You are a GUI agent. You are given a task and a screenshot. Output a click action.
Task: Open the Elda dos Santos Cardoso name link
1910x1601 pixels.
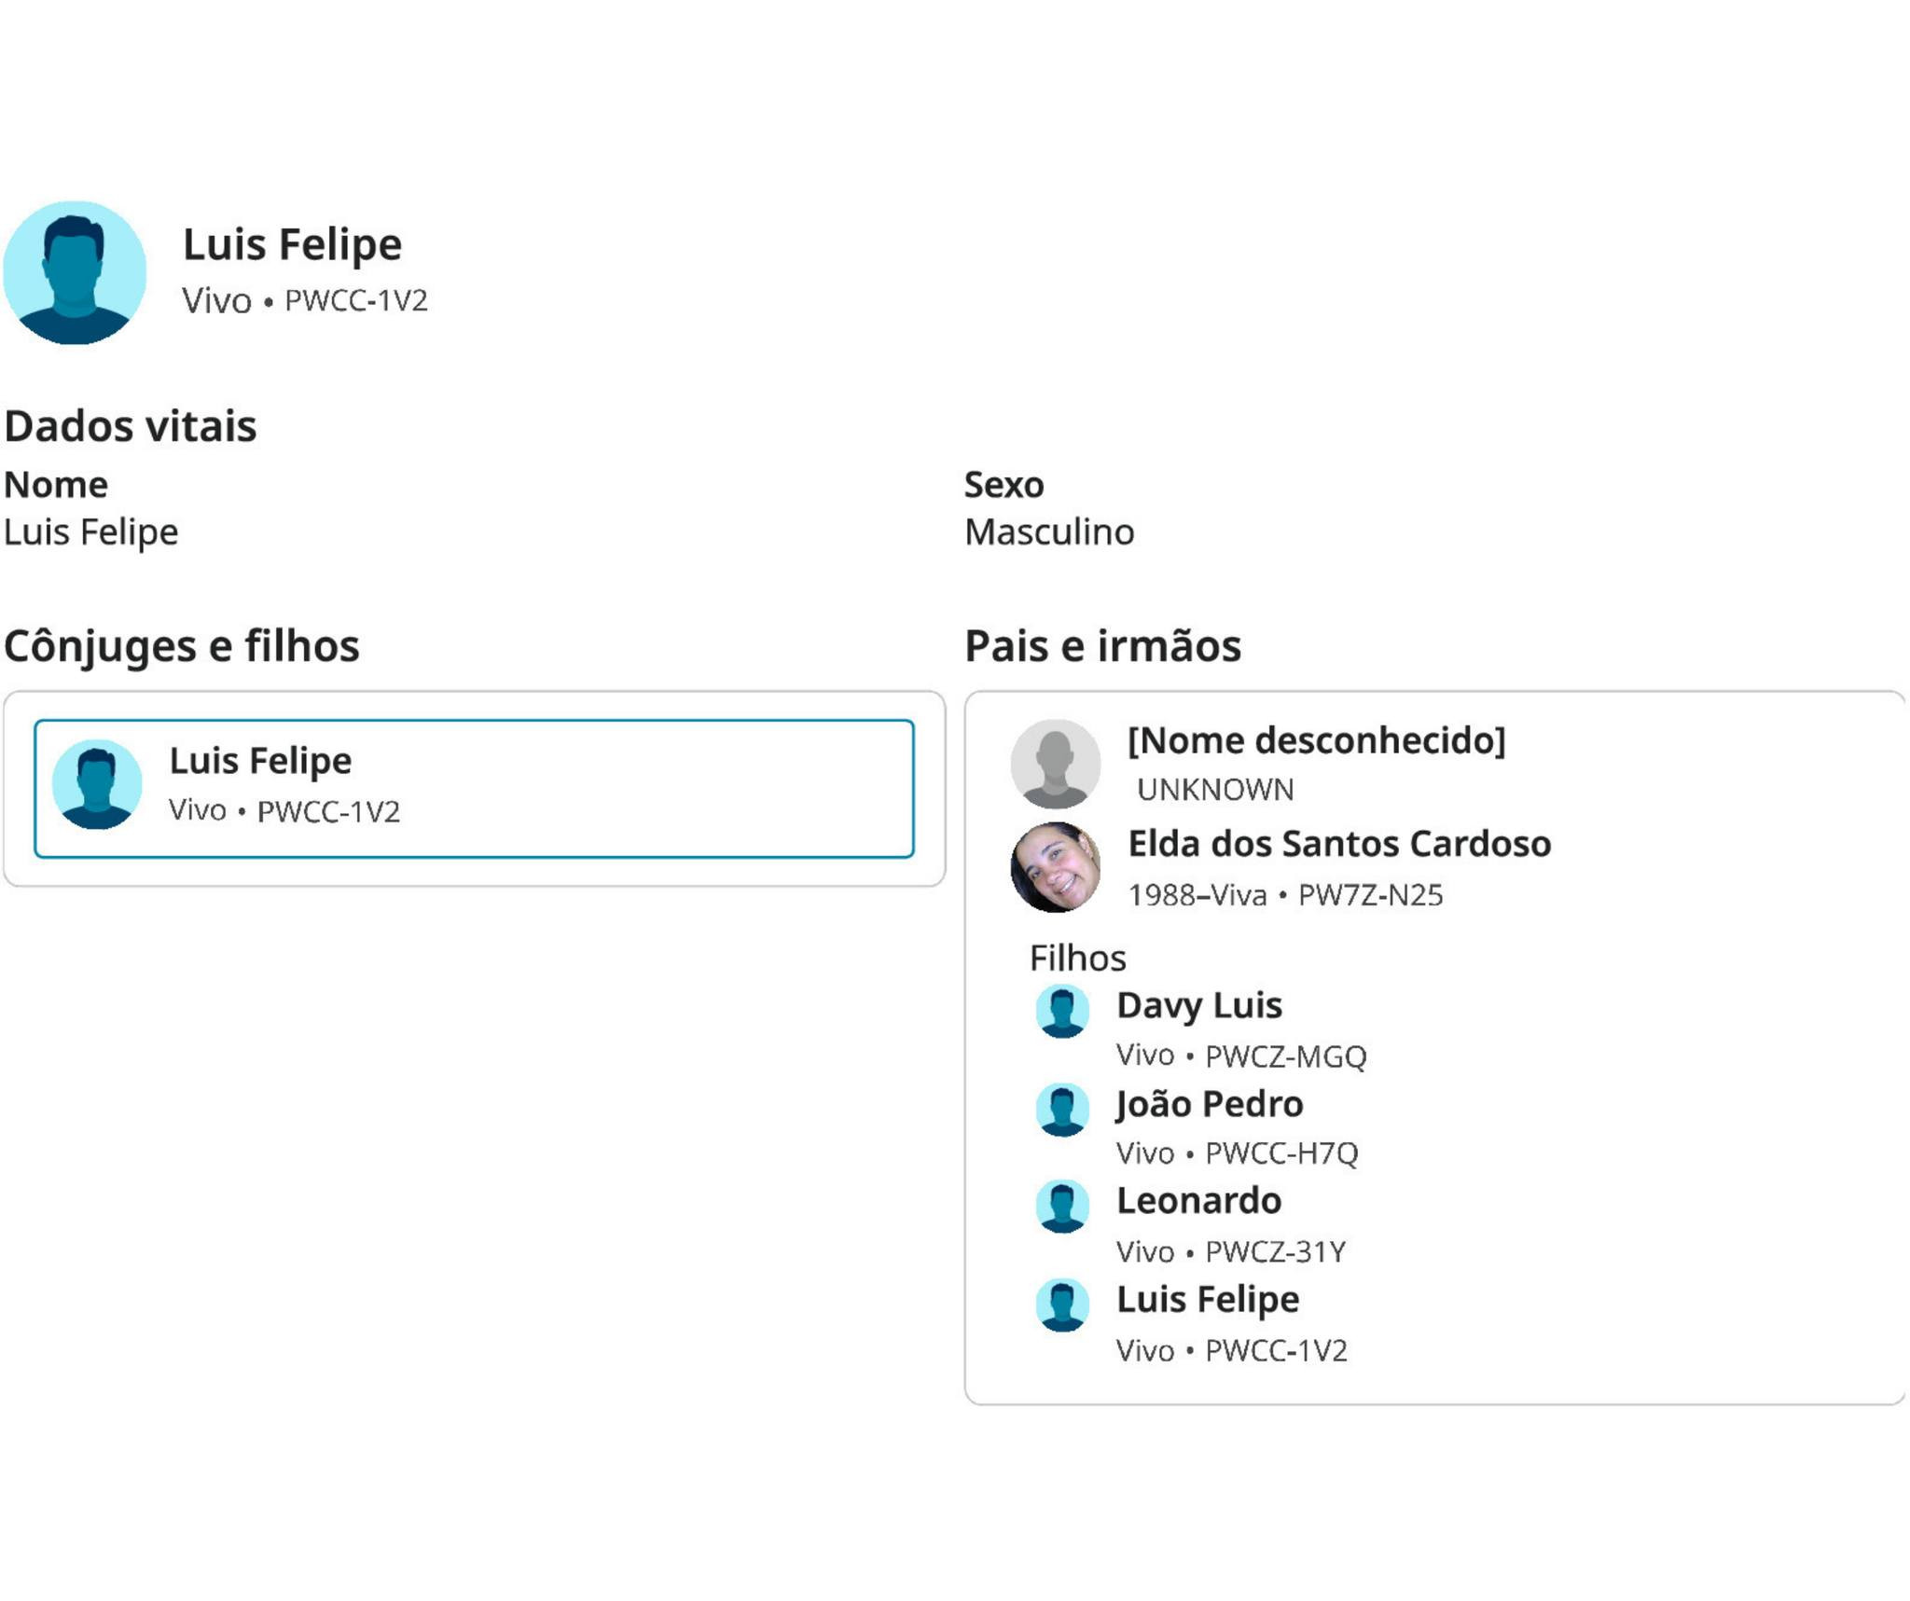pyautogui.click(x=1339, y=844)
